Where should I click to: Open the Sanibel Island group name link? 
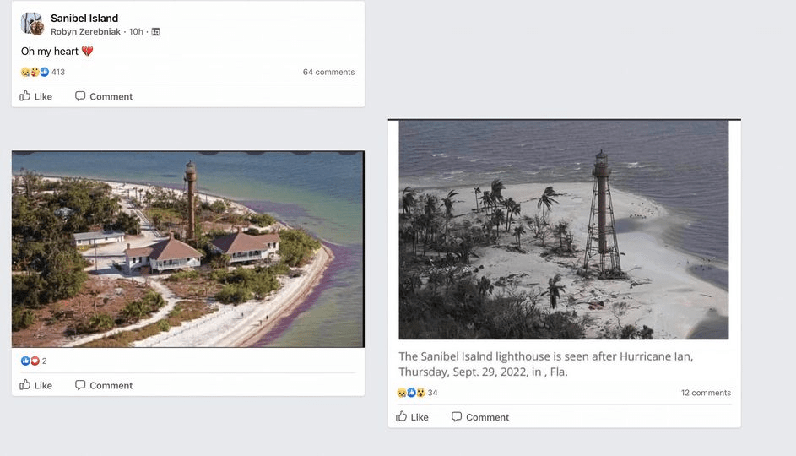(84, 18)
